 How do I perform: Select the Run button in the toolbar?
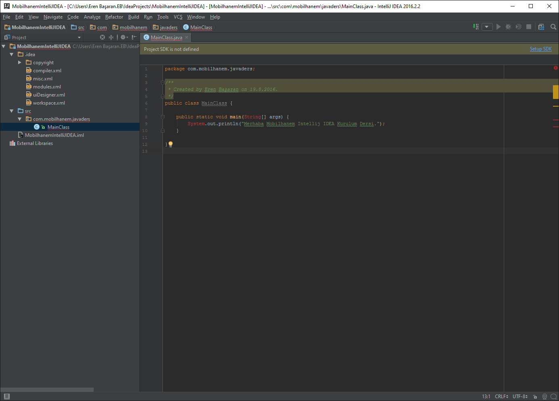499,27
